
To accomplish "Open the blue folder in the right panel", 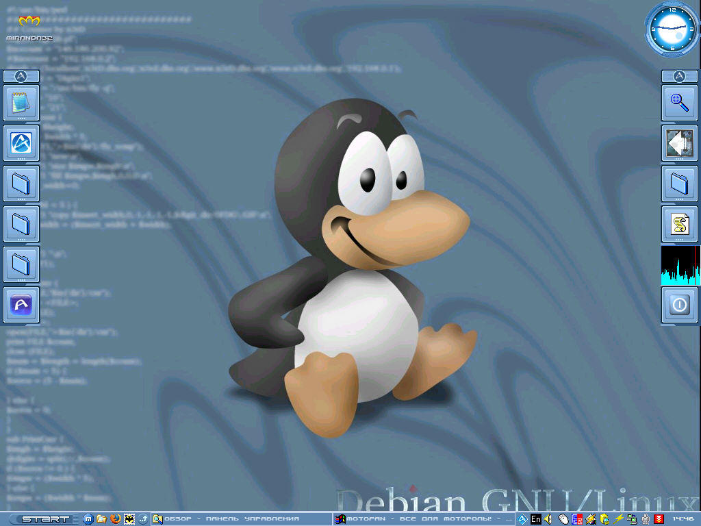I will click(679, 184).
